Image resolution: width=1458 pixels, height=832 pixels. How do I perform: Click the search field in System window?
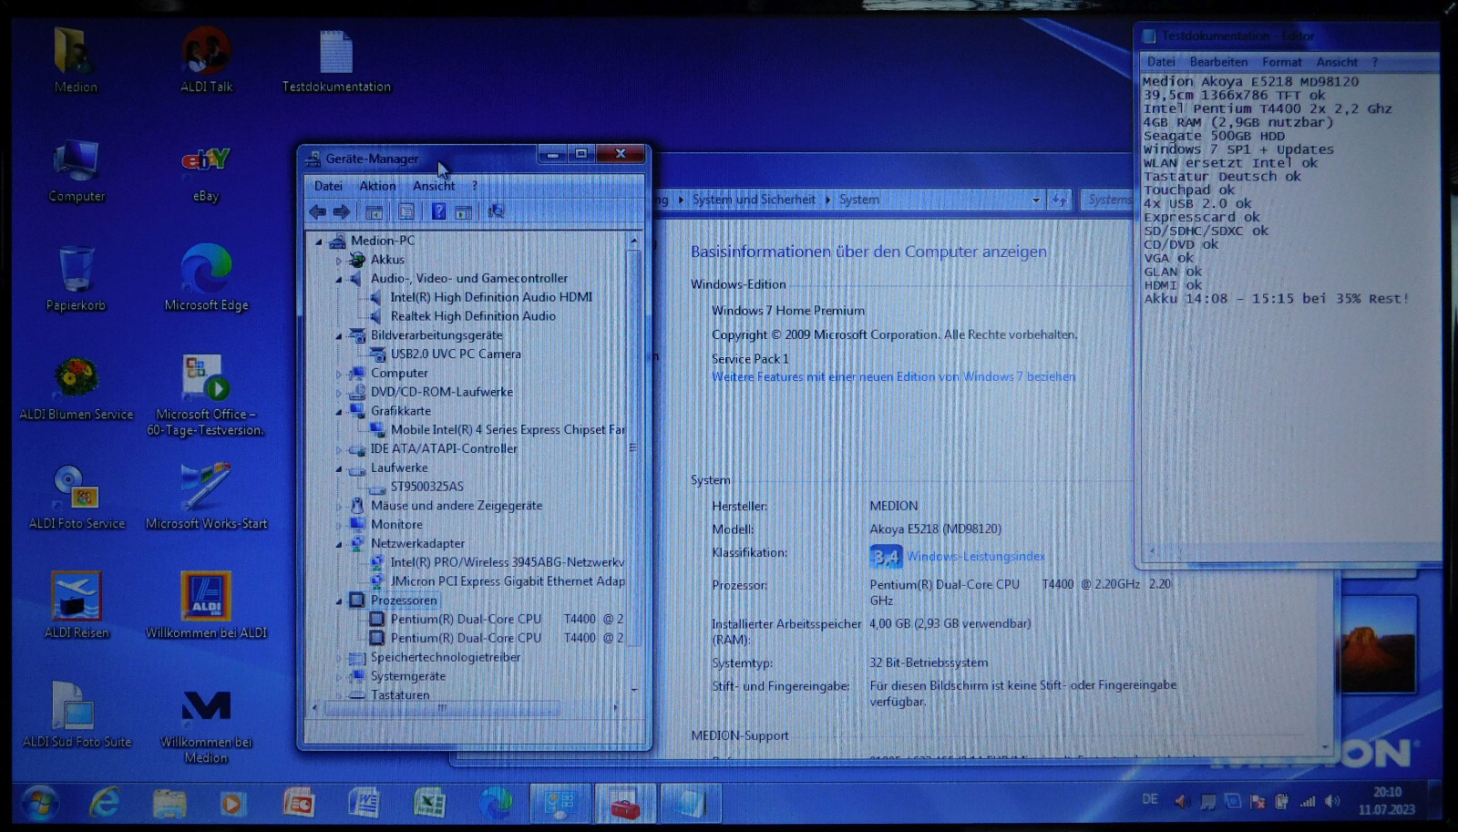pyautogui.click(x=1106, y=200)
